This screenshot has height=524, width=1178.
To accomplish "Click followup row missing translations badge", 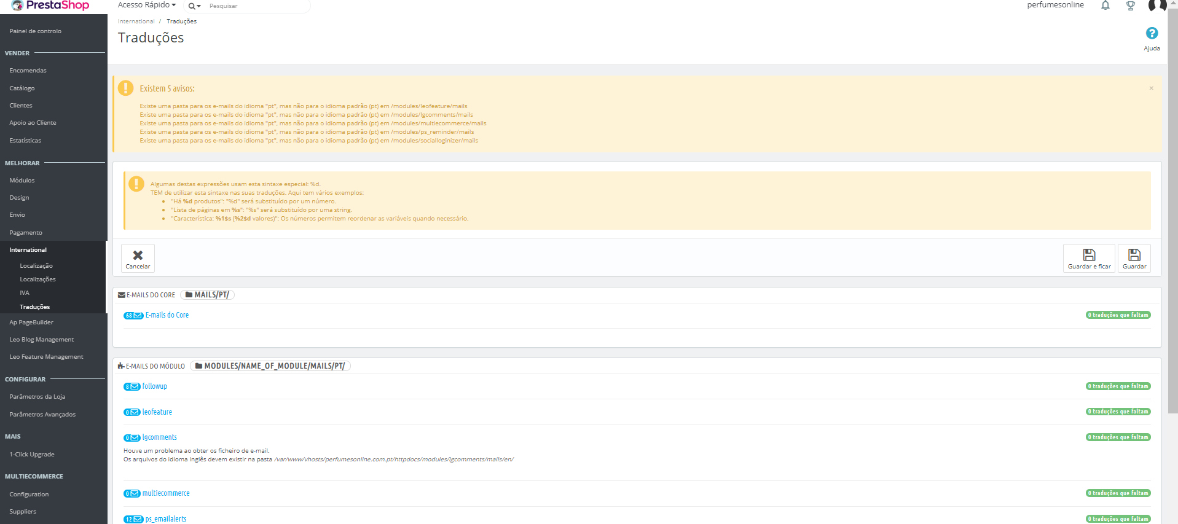I will coord(1118,386).
